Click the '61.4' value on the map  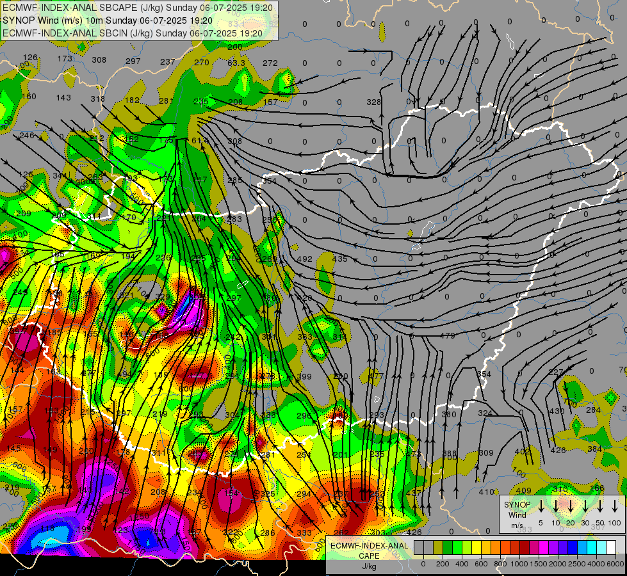pos(200,141)
